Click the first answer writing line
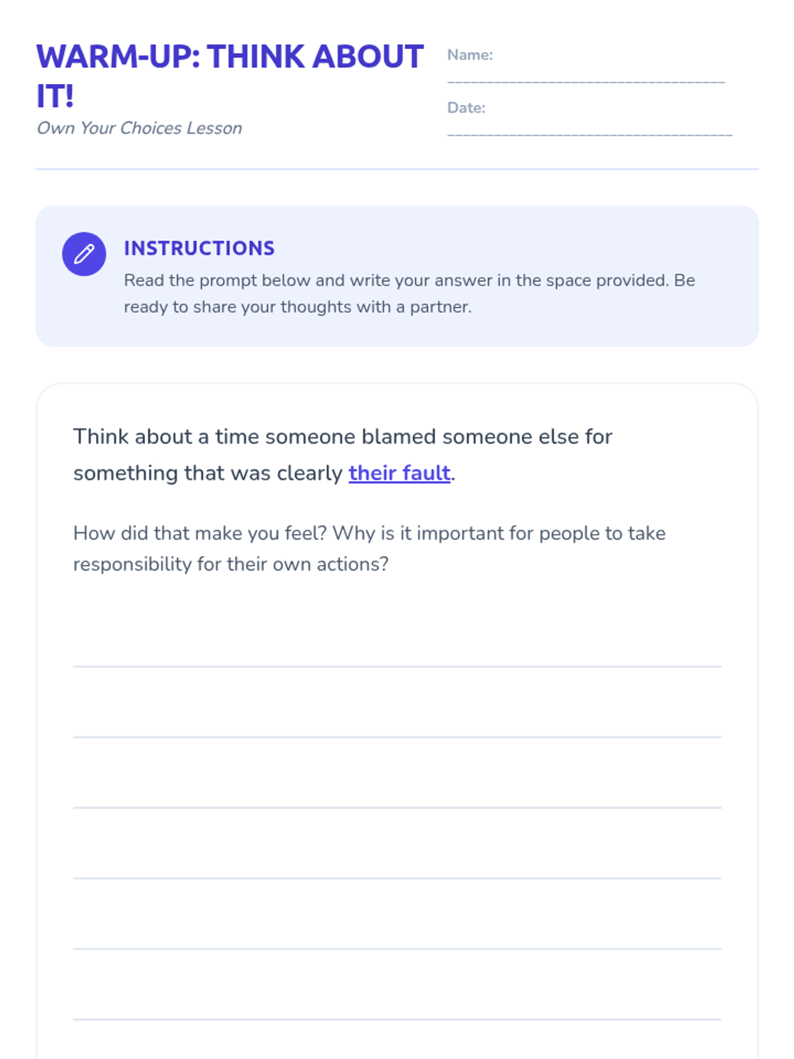 [x=397, y=665]
